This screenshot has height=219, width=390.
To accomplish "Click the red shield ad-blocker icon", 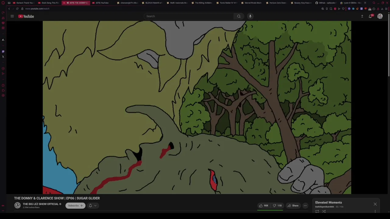I will (335, 9).
